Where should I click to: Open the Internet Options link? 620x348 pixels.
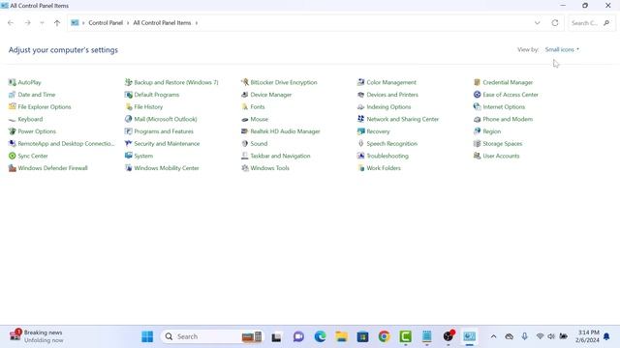(504, 107)
